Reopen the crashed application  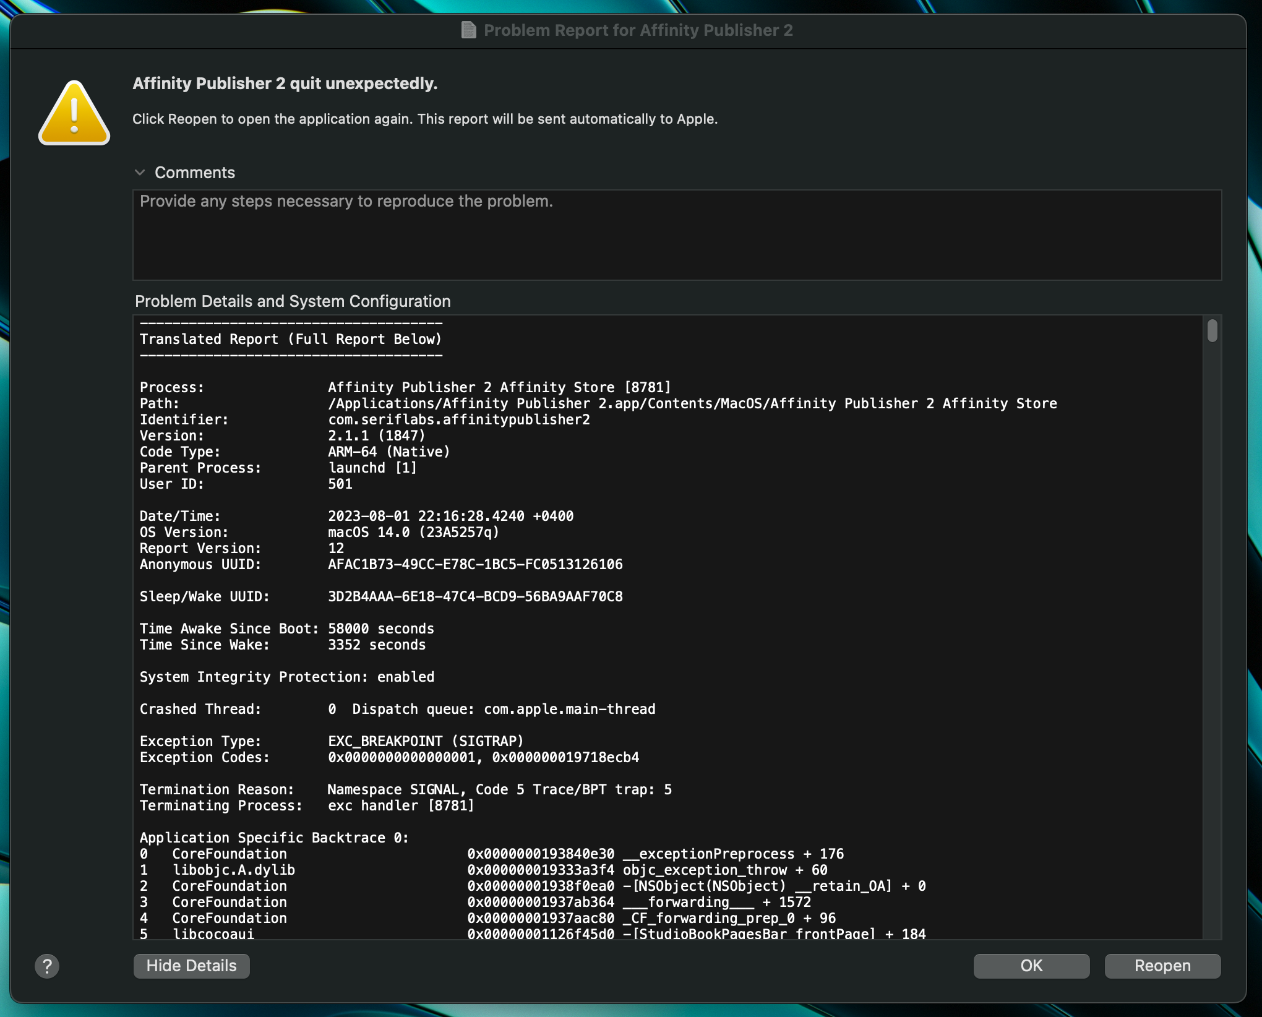1162,966
